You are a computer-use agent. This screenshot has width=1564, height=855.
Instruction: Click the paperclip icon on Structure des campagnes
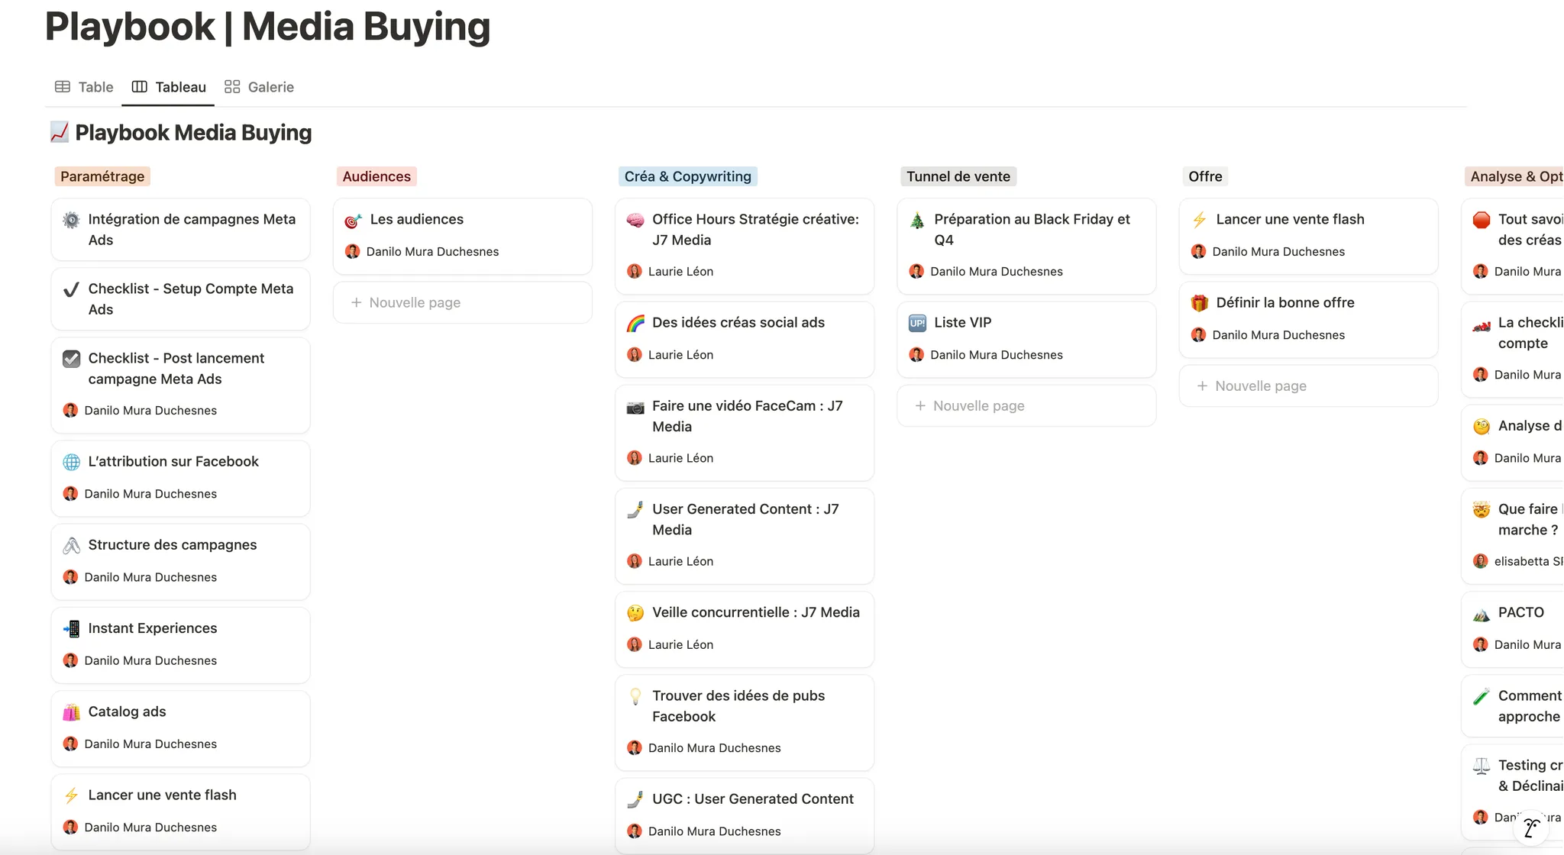point(71,545)
